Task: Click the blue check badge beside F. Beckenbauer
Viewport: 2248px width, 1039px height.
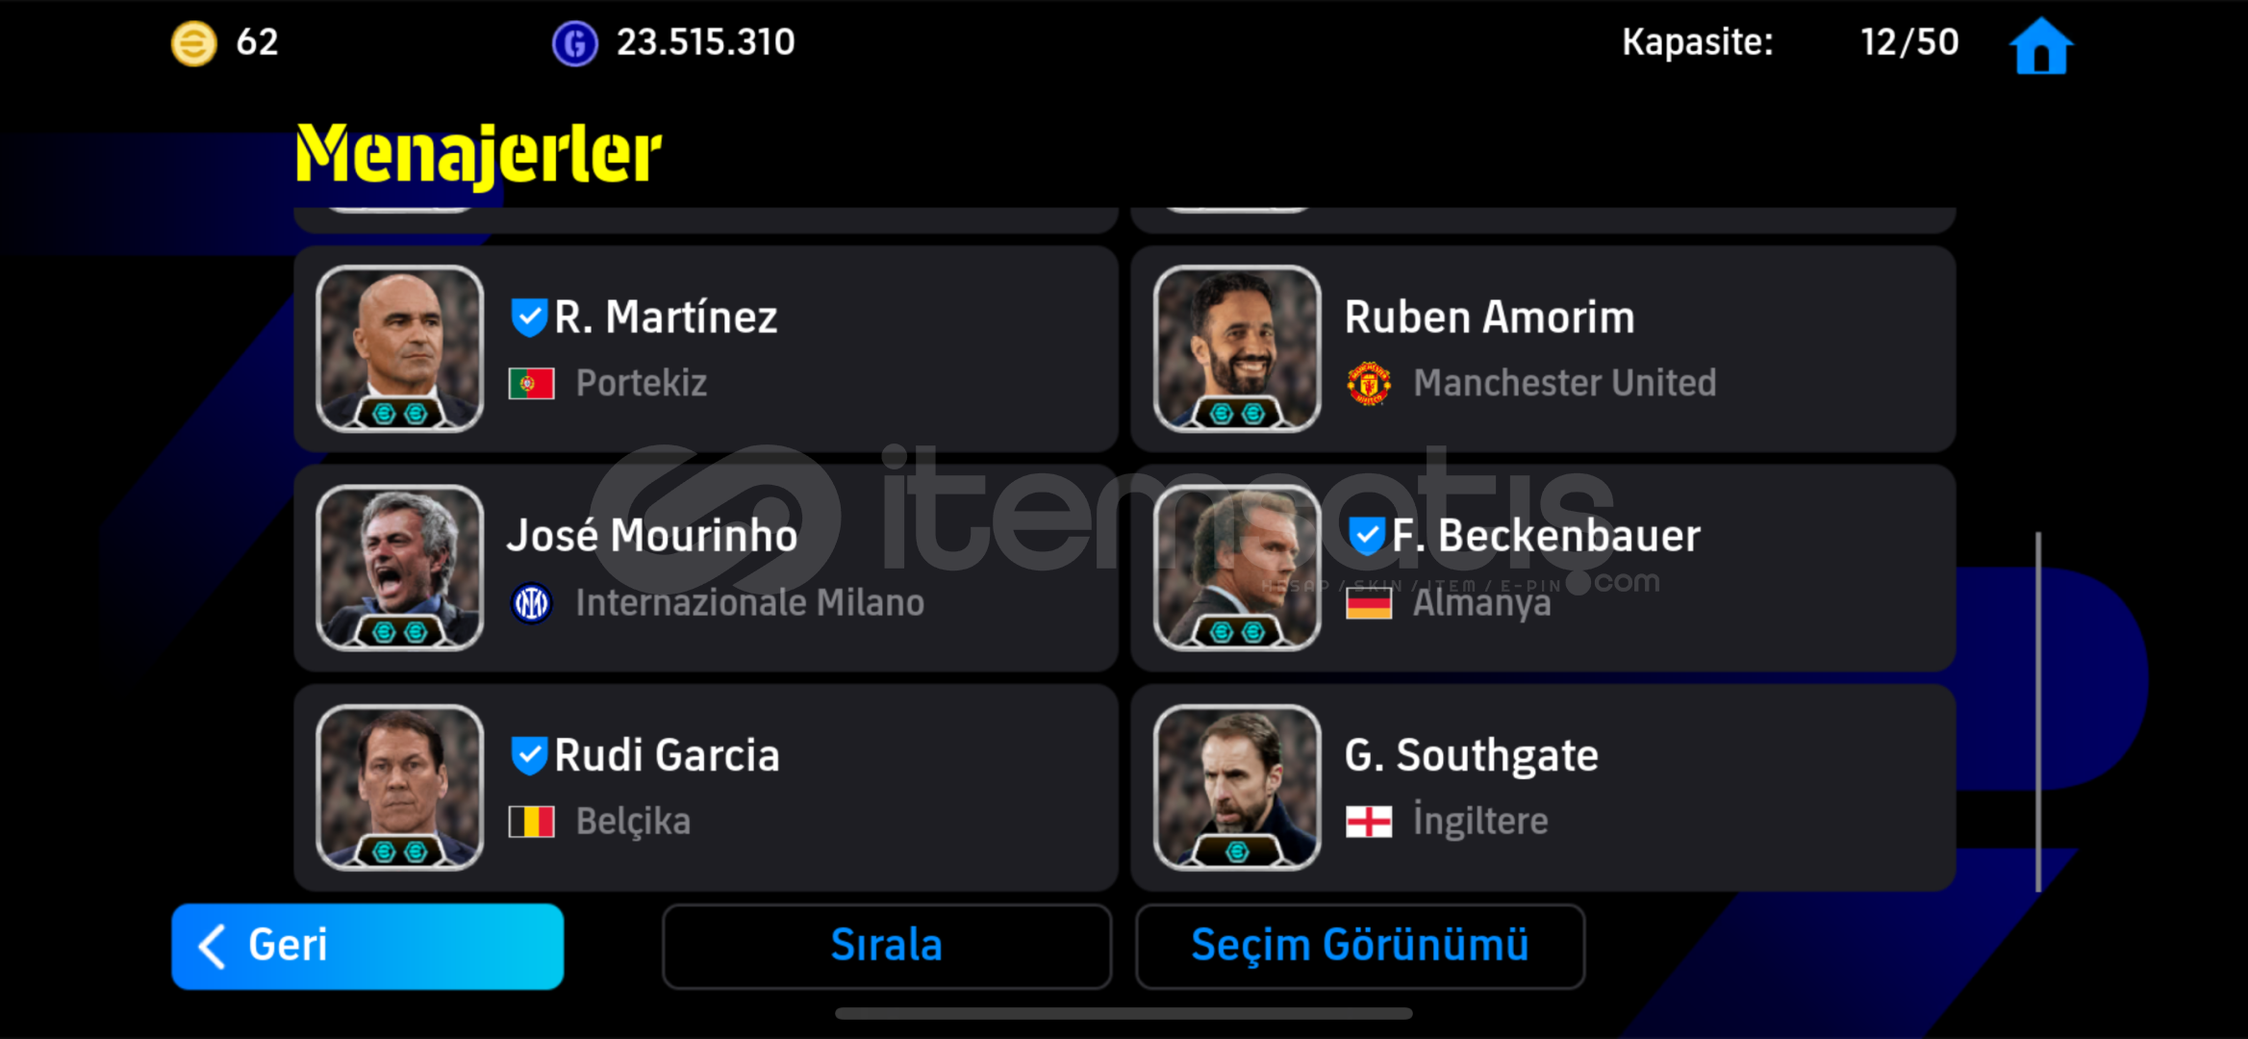Action: [x=1366, y=536]
